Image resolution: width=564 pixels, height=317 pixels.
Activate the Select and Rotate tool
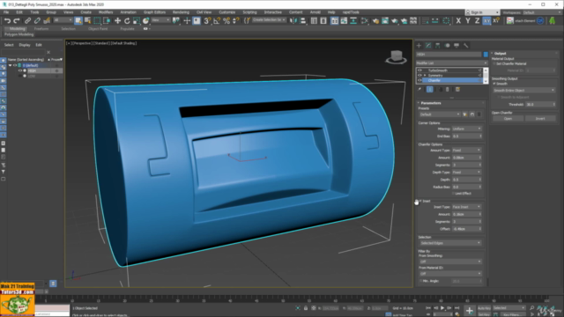click(x=127, y=21)
